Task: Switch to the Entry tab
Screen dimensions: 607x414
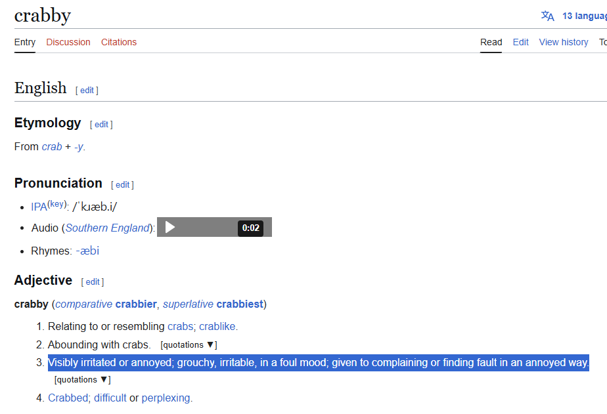Action: coord(25,42)
